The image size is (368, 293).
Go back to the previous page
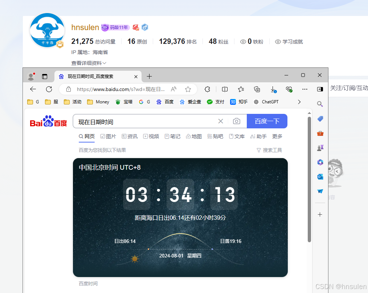click(33, 89)
